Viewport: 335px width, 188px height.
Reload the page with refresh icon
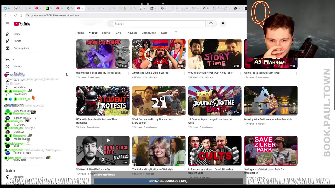click(x=16, y=15)
